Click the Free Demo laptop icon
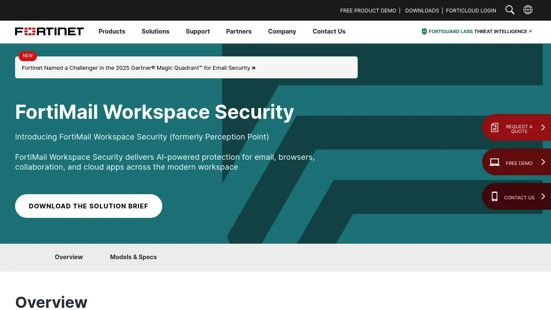This screenshot has height=310, width=551. (495, 162)
